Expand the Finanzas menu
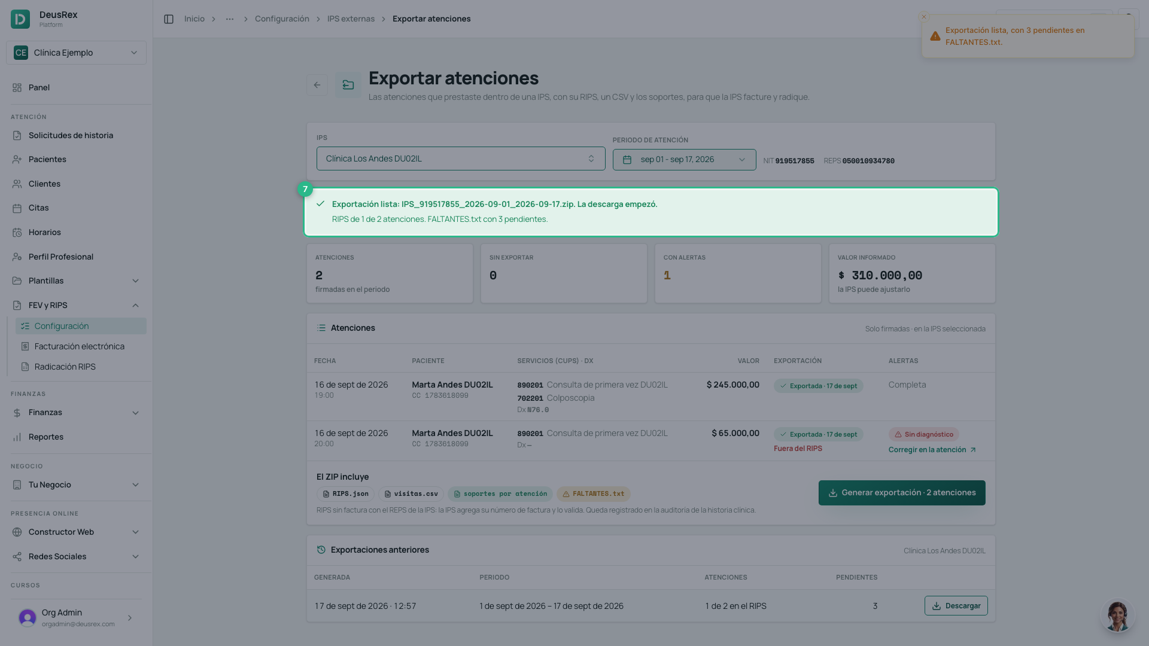 [76, 413]
